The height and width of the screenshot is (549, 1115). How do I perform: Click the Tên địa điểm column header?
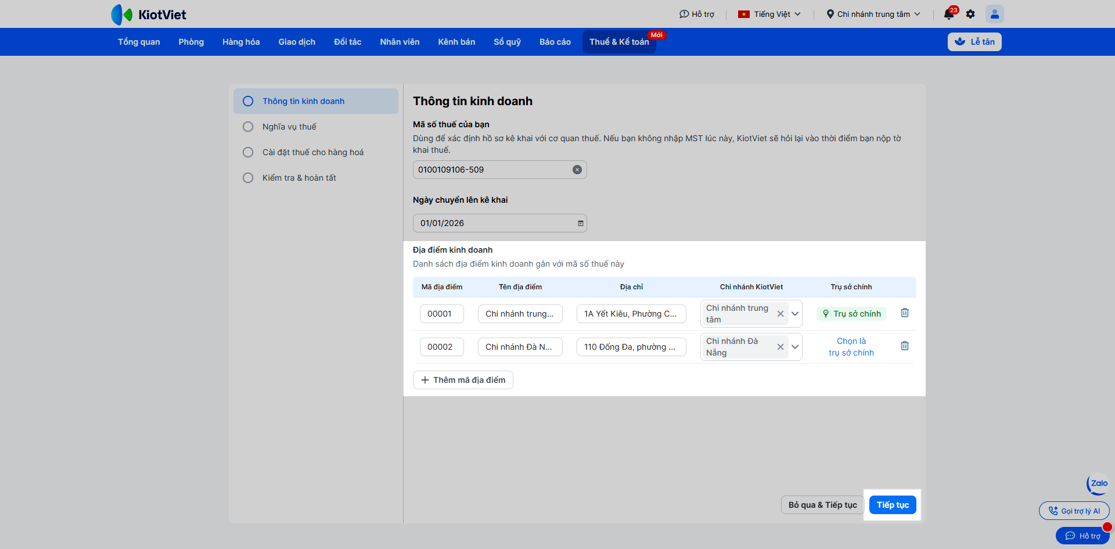(520, 287)
